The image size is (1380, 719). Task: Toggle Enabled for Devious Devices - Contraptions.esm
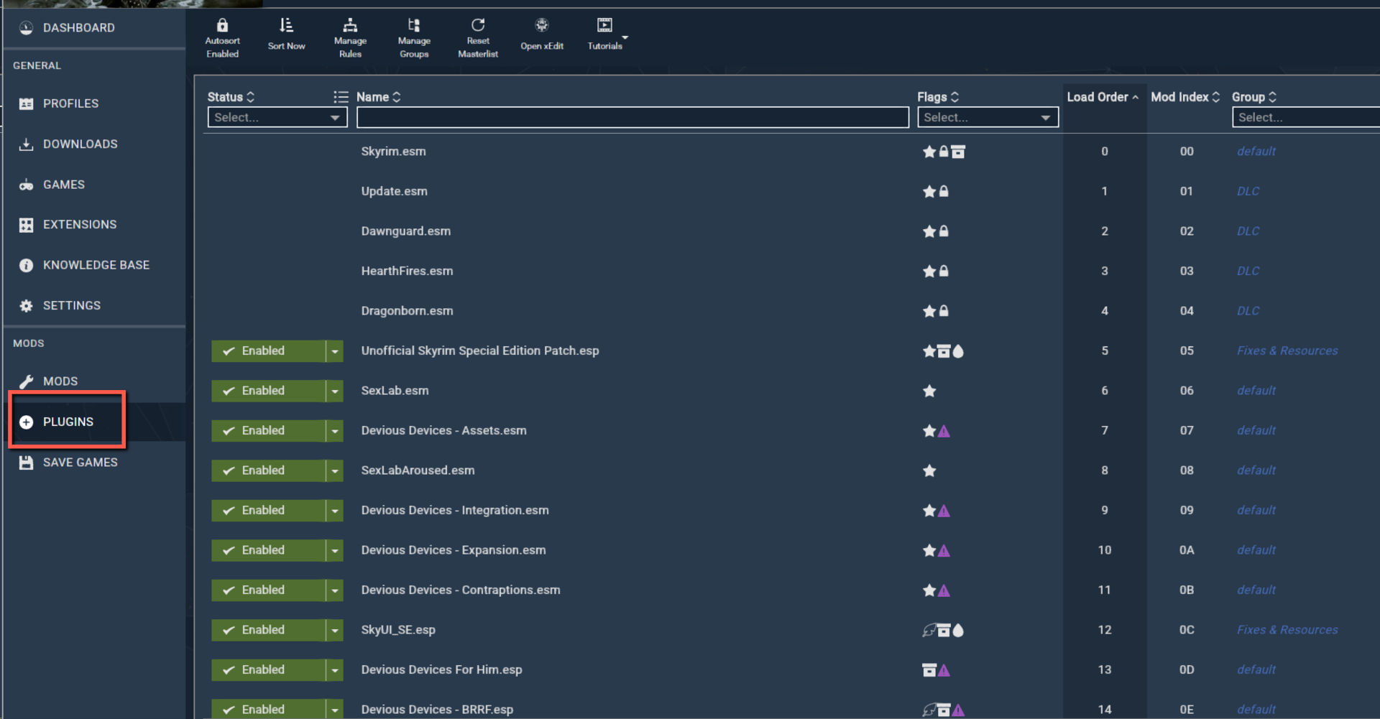268,590
